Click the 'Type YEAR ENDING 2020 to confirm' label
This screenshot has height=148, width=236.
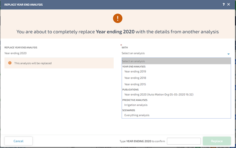click(142, 141)
